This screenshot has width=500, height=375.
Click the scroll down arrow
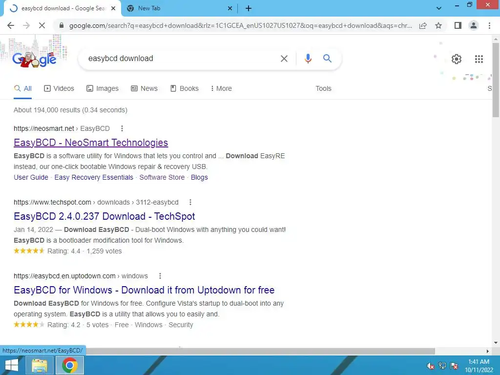click(496, 343)
